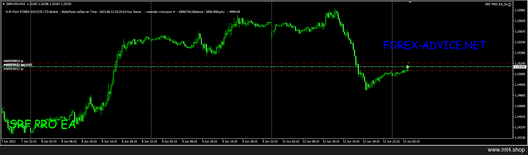Click price scale value 1.24805
528x155 pixels.
pyautogui.click(x=520, y=96)
